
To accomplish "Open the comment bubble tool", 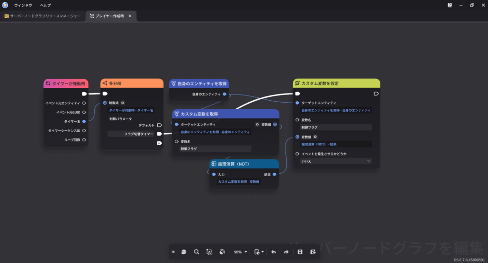I will pyautogui.click(x=184, y=252).
